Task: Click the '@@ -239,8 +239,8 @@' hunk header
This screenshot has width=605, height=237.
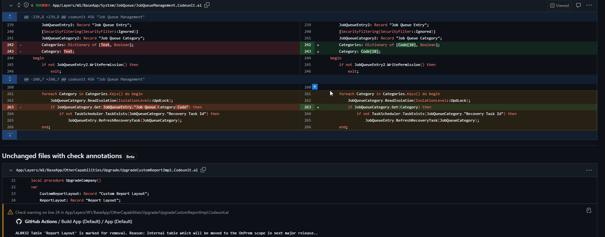Action: tap(84, 17)
